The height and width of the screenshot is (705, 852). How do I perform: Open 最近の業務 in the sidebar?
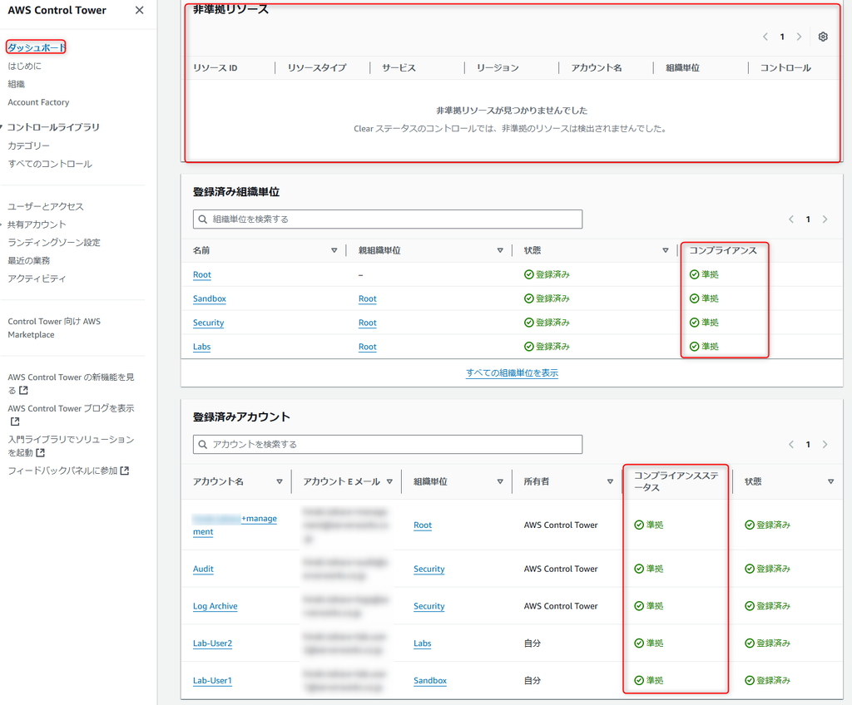(29, 260)
